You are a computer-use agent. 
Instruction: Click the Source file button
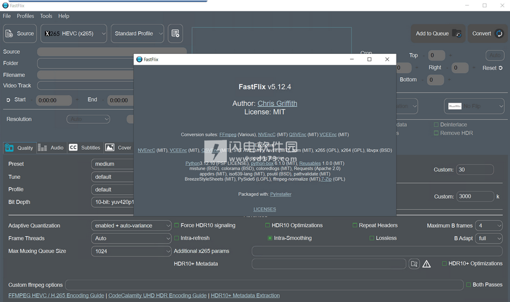20,33
